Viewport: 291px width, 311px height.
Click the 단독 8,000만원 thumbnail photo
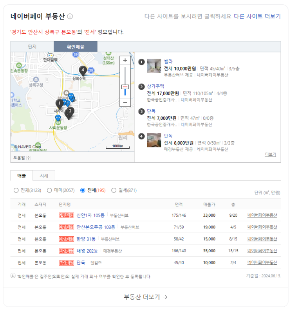coord(154,140)
